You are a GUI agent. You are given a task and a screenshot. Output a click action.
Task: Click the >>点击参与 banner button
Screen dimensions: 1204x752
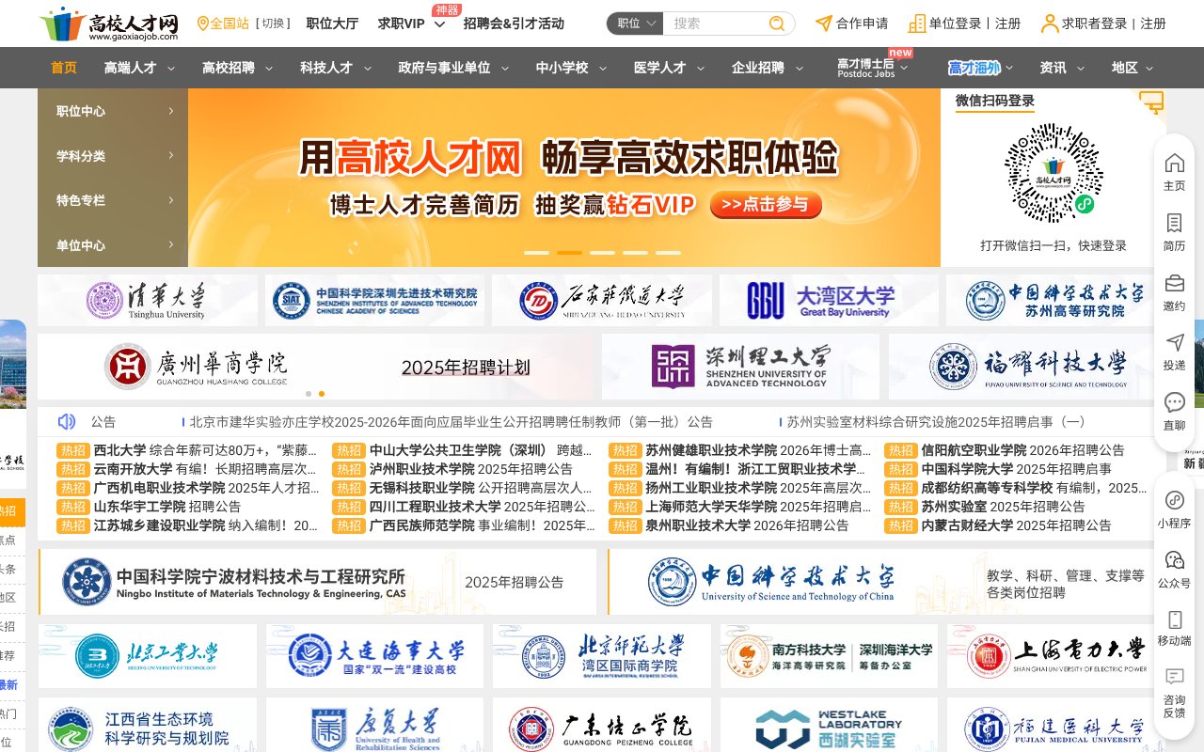(x=766, y=205)
